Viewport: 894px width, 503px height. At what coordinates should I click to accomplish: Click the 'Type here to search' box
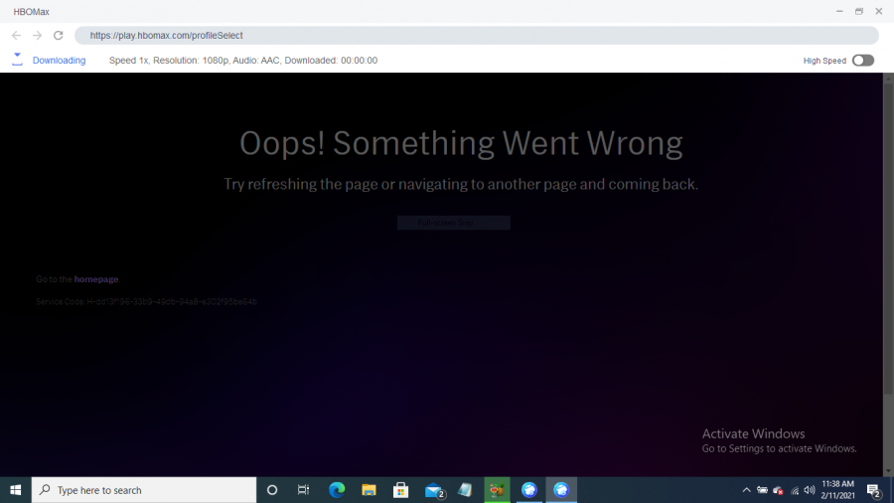[x=144, y=490]
